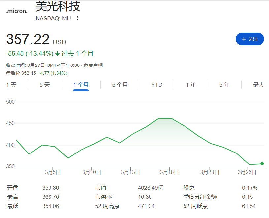The image size is (269, 218).
Task: Open the 免责声明 disclaimer link
Action: pos(93,65)
